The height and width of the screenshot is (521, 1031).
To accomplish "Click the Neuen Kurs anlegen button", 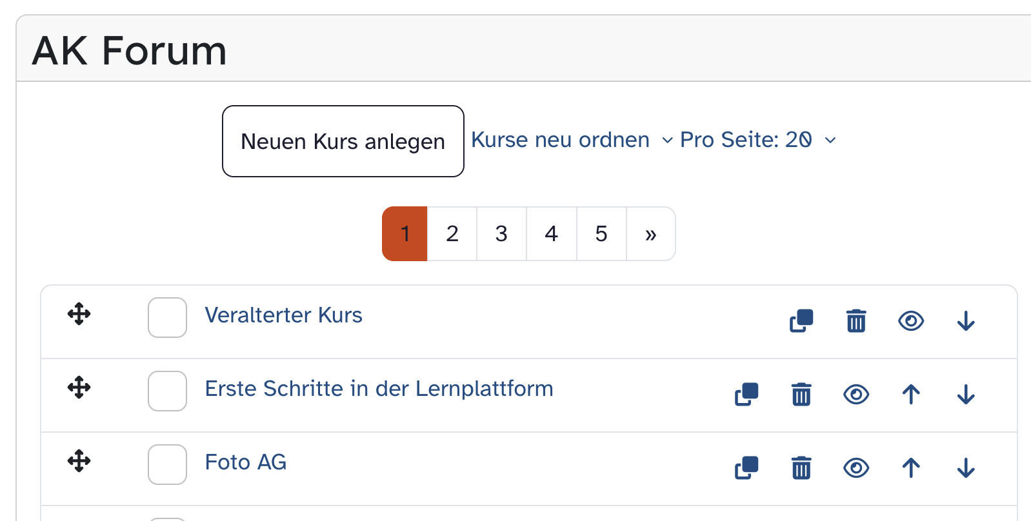I will click(343, 141).
